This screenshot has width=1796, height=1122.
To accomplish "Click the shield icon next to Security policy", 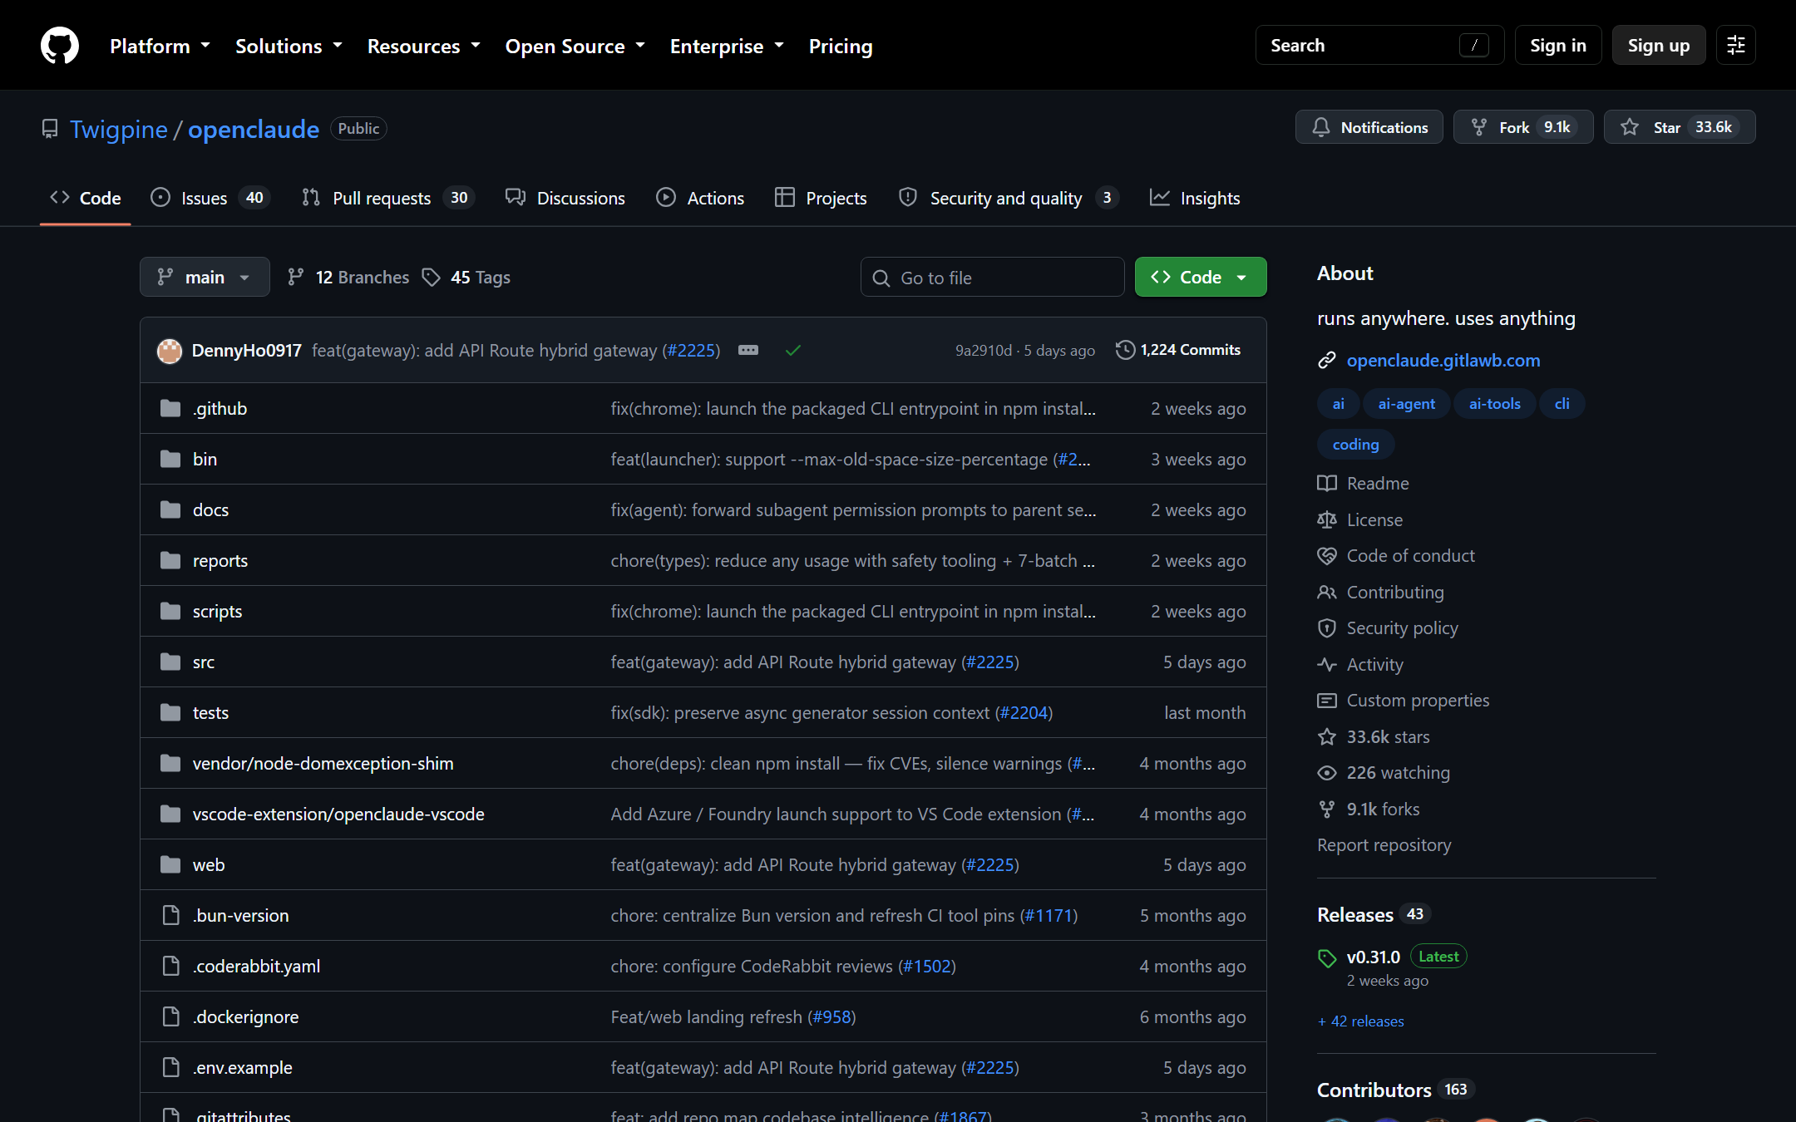I will click(x=1327, y=628).
